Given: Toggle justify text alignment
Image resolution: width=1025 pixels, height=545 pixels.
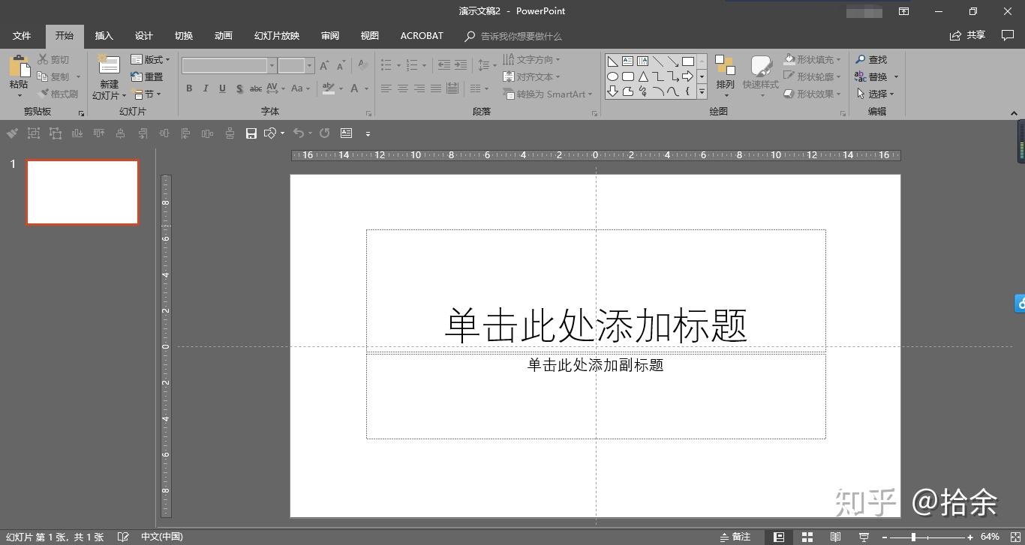Looking at the screenshot, I should click(436, 88).
